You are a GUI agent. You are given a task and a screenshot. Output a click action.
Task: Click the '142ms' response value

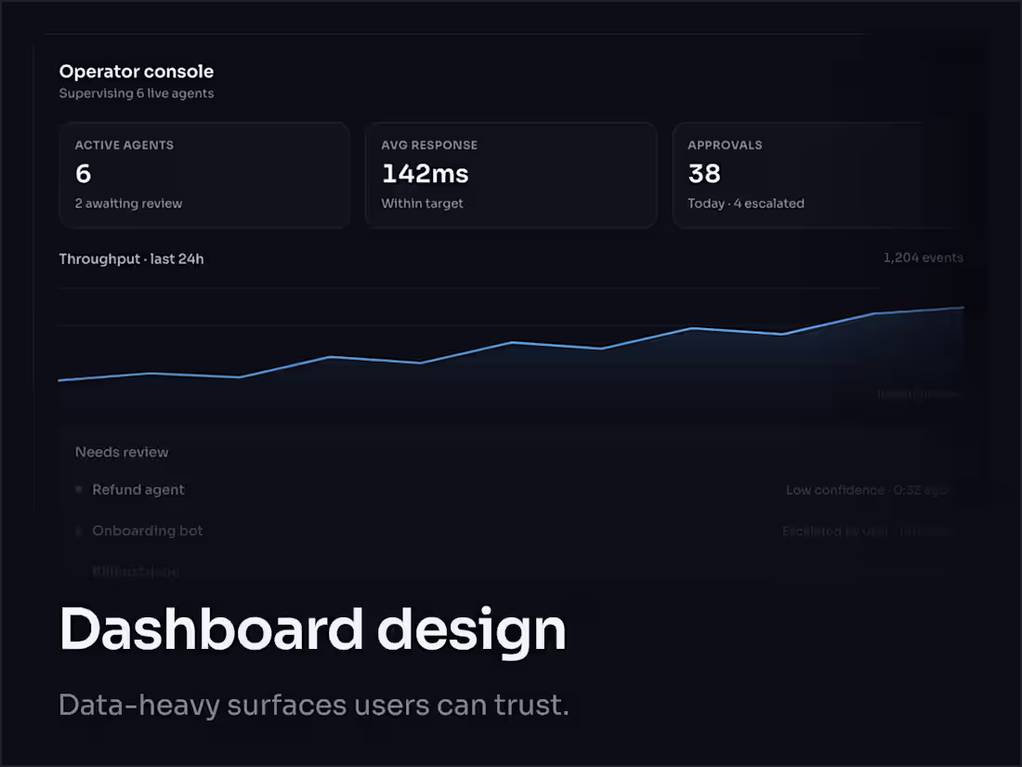425,174
